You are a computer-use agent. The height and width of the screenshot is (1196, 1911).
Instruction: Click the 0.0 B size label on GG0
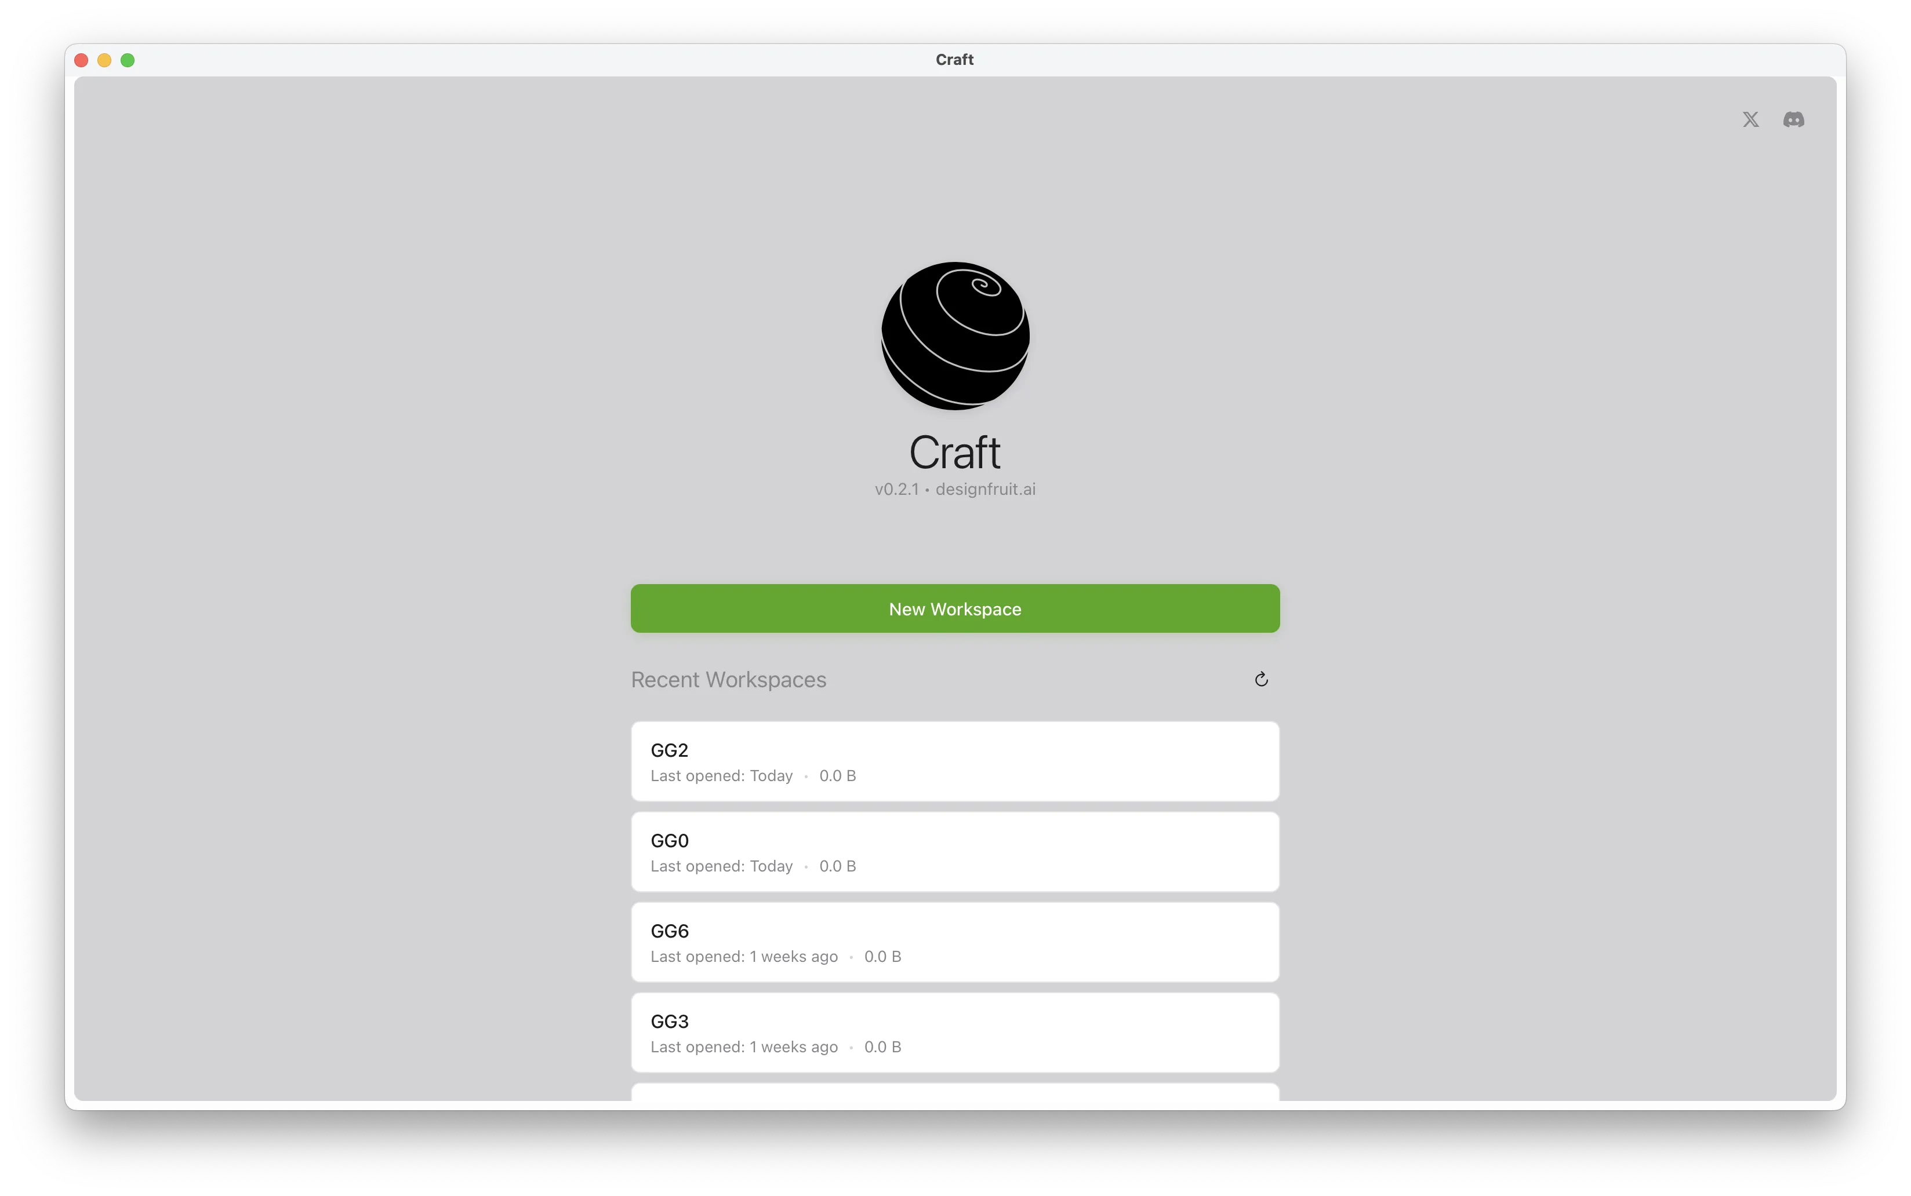(x=837, y=866)
